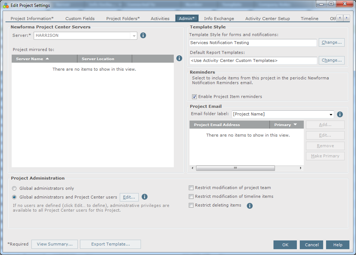Click the Server Location column header
The height and width of the screenshot is (255, 356).
[105, 59]
